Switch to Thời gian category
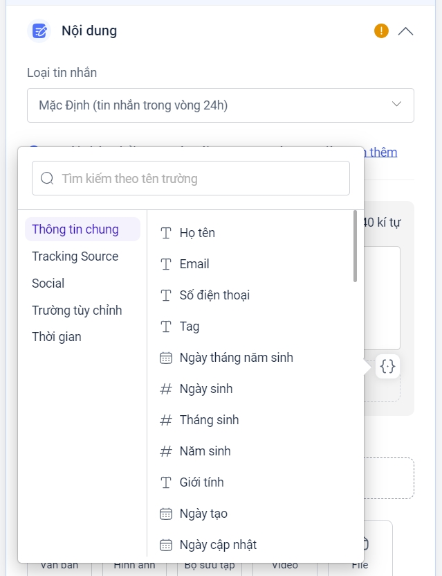442x576 pixels. (x=57, y=337)
